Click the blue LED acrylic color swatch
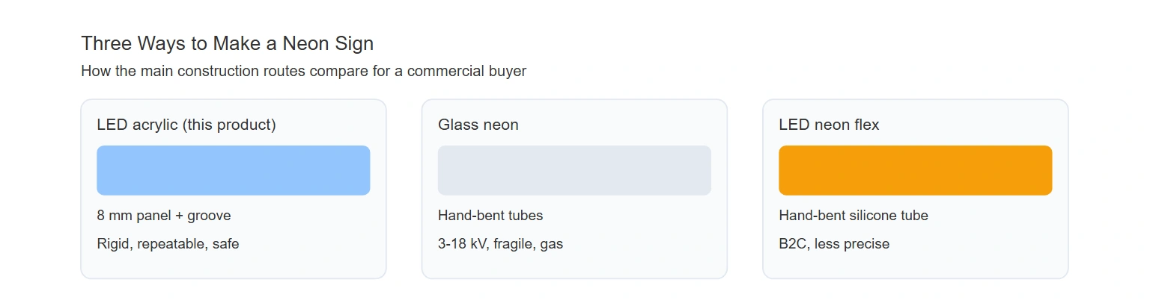1150x300 pixels. (x=234, y=170)
